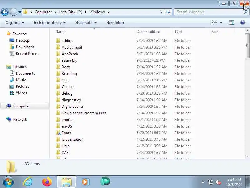Screen dimensions: 250x188
Task: Click the file list scroll down arrow
Action: pos(247,156)
